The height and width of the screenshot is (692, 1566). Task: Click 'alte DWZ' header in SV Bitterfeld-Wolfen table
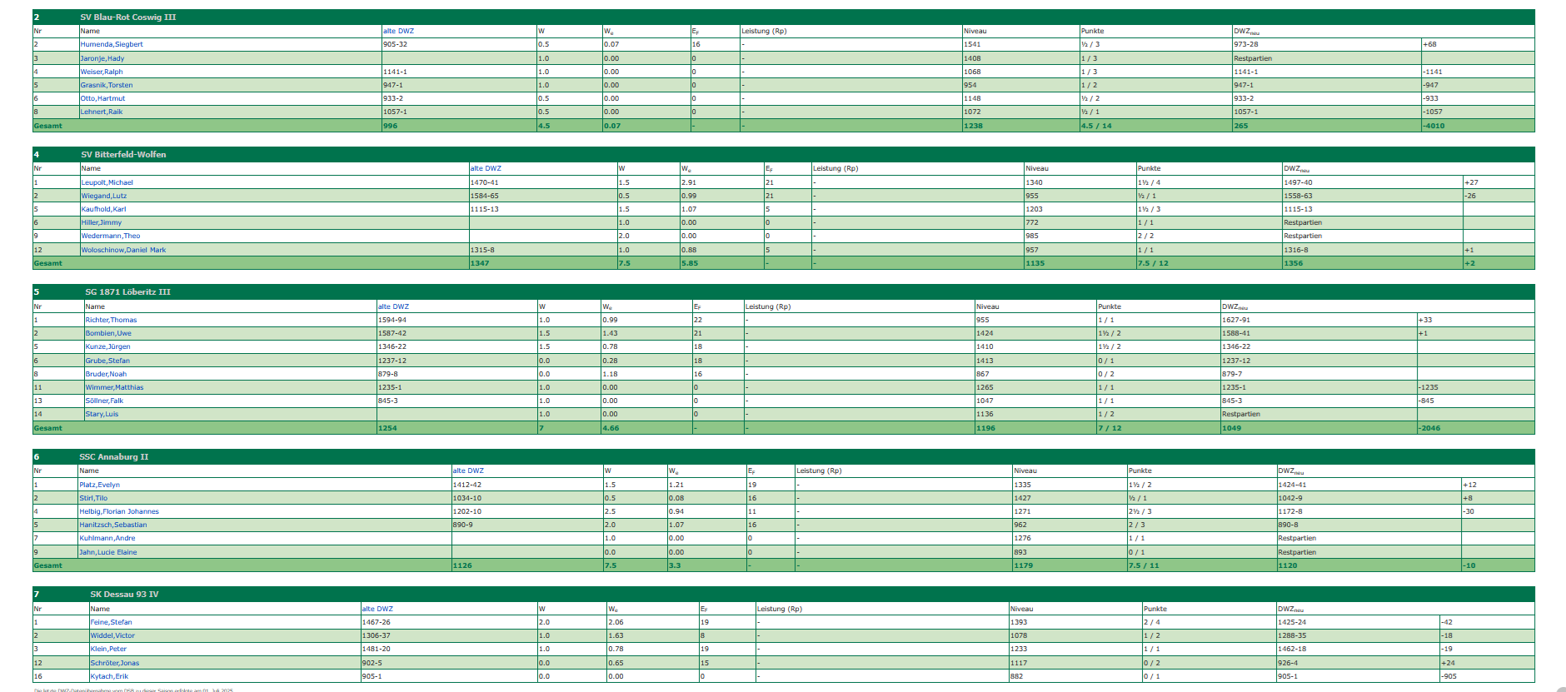tap(486, 168)
